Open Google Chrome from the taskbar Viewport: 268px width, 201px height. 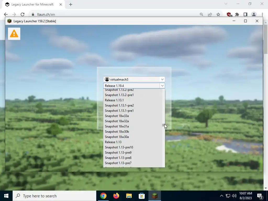pos(103,196)
